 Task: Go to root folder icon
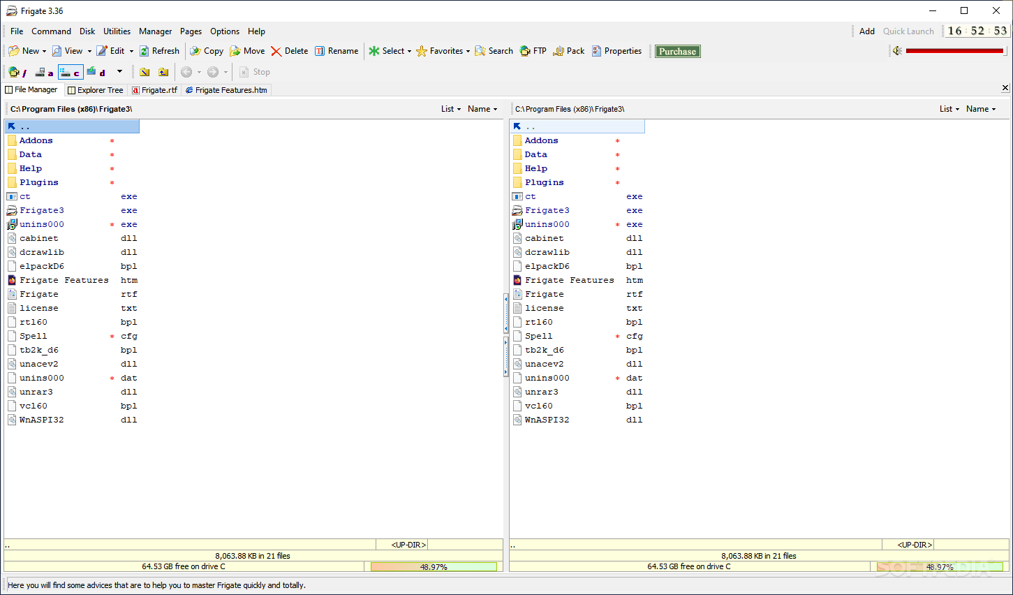tap(145, 72)
